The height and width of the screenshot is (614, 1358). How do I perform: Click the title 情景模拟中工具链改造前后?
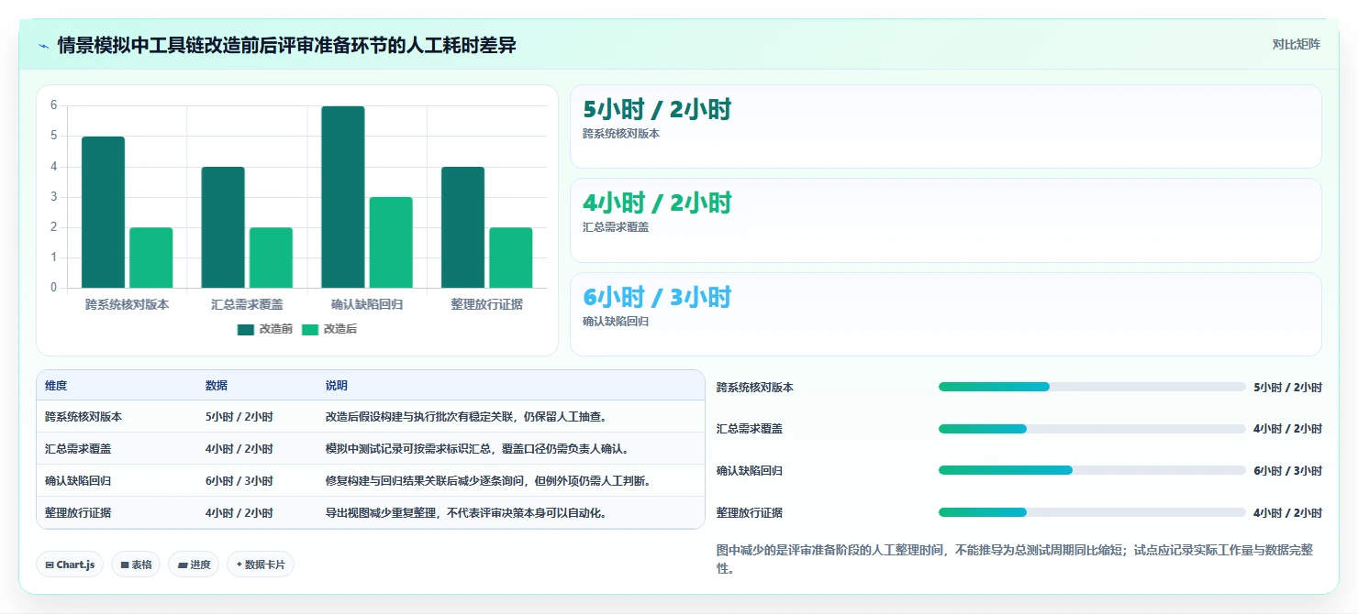286,45
